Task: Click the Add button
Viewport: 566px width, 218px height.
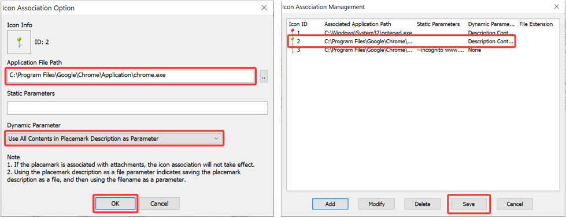Action: click(x=330, y=204)
